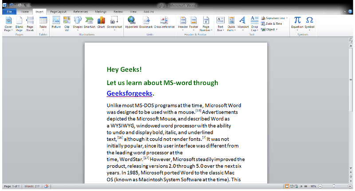Open word count from Words: 217

32,186
